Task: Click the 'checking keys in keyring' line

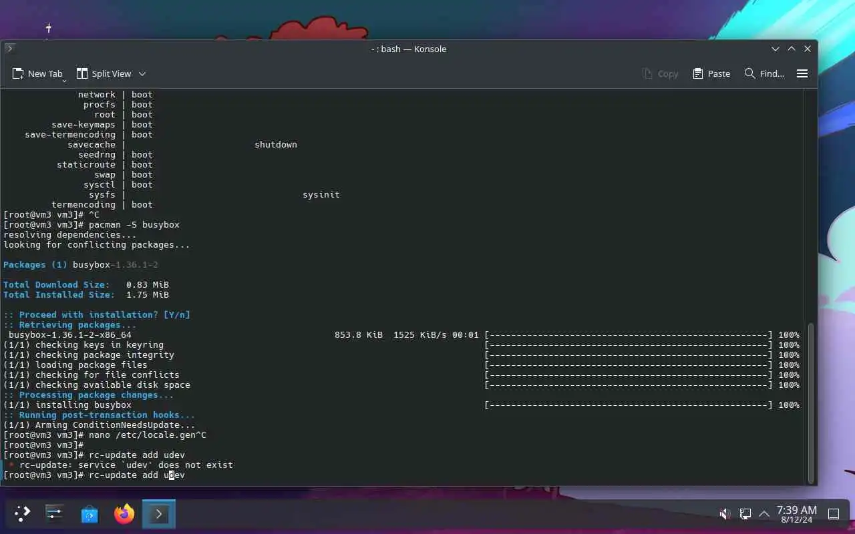Action: point(83,344)
